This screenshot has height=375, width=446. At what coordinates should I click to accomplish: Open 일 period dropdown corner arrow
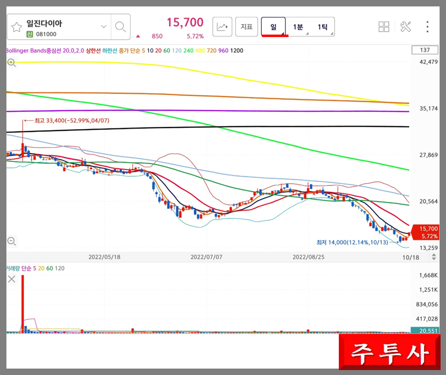coord(283,34)
